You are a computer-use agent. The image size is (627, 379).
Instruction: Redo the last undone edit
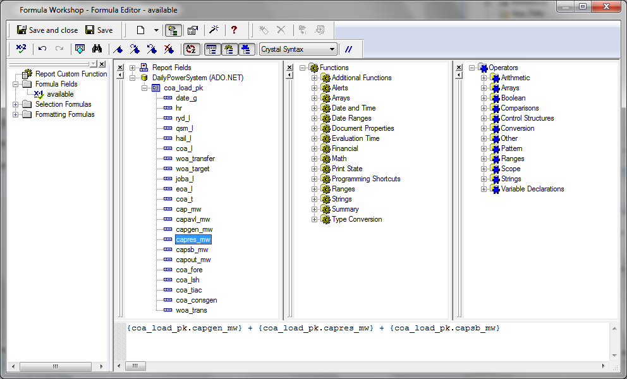(59, 49)
